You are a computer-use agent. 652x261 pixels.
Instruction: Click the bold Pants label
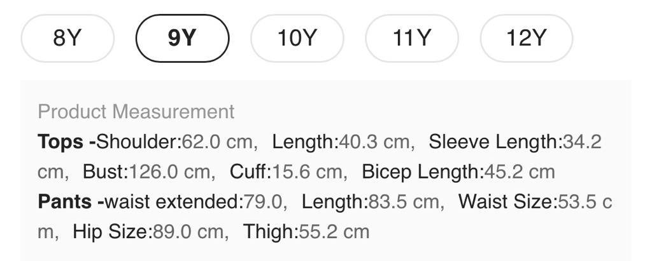coord(65,202)
